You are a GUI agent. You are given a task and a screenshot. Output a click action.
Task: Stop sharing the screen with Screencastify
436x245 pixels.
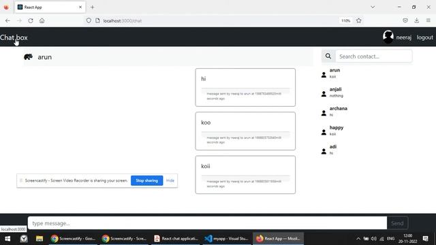pyautogui.click(x=147, y=180)
